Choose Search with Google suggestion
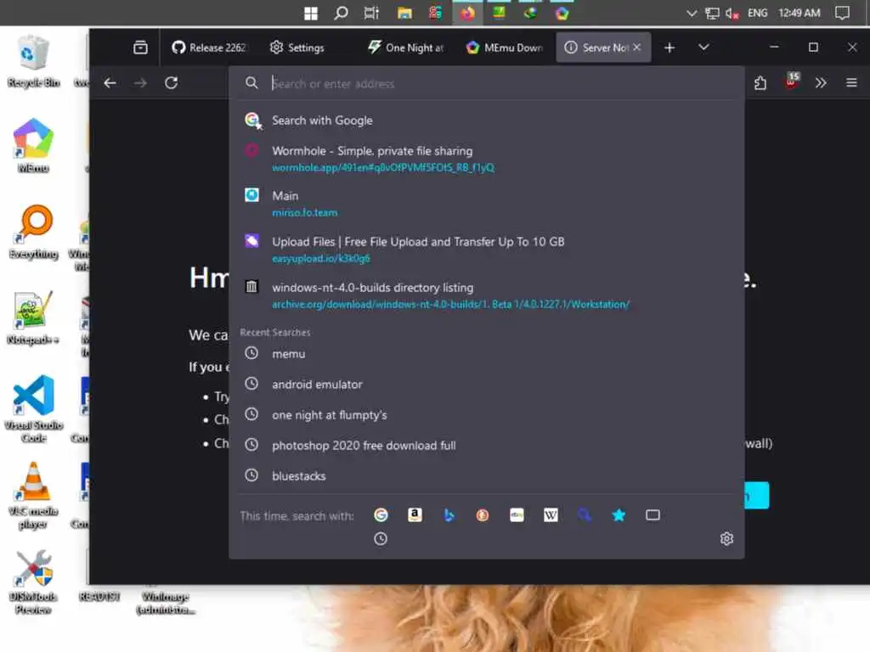This screenshot has height=652, width=870. point(487,121)
